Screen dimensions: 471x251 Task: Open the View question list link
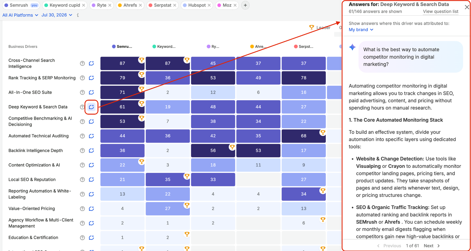440,11
